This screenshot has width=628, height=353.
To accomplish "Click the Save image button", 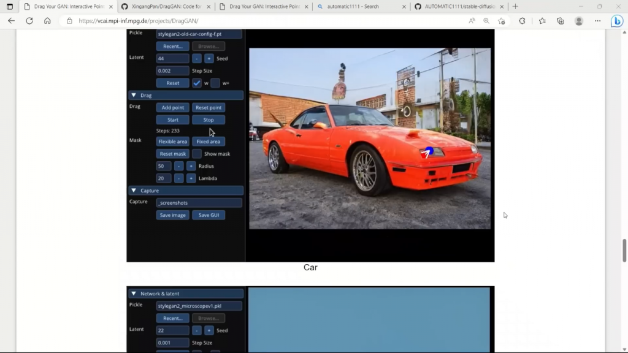I will tap(172, 215).
